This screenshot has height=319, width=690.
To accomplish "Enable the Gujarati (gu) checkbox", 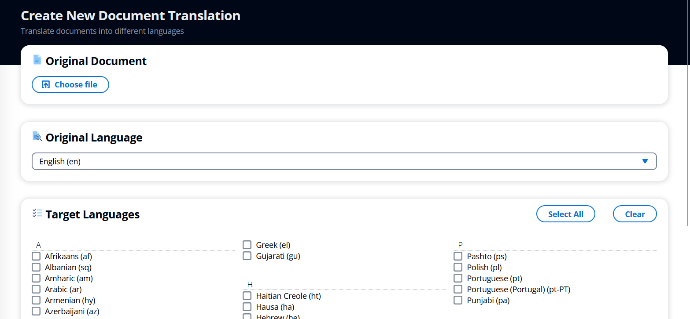I will tap(247, 256).
